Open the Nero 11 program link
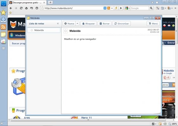The image size is (178, 126). [x=86, y=118]
